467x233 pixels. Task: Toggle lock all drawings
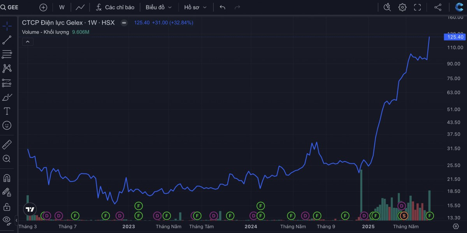coord(7,206)
